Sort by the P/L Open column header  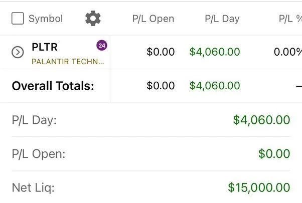(x=154, y=19)
